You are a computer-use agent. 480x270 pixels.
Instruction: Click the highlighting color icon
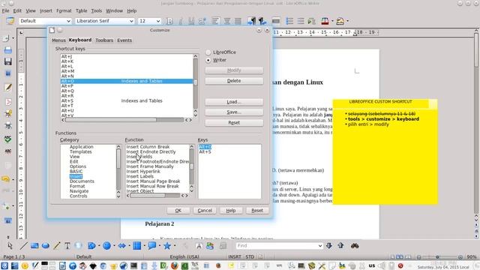click(x=340, y=21)
